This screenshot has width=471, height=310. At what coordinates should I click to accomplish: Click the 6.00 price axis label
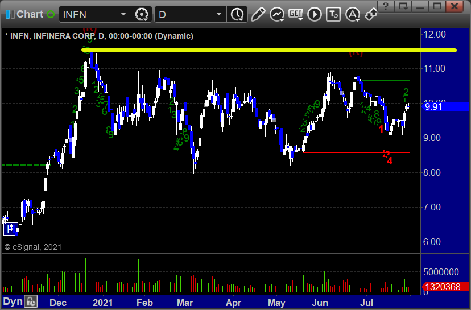point(432,242)
